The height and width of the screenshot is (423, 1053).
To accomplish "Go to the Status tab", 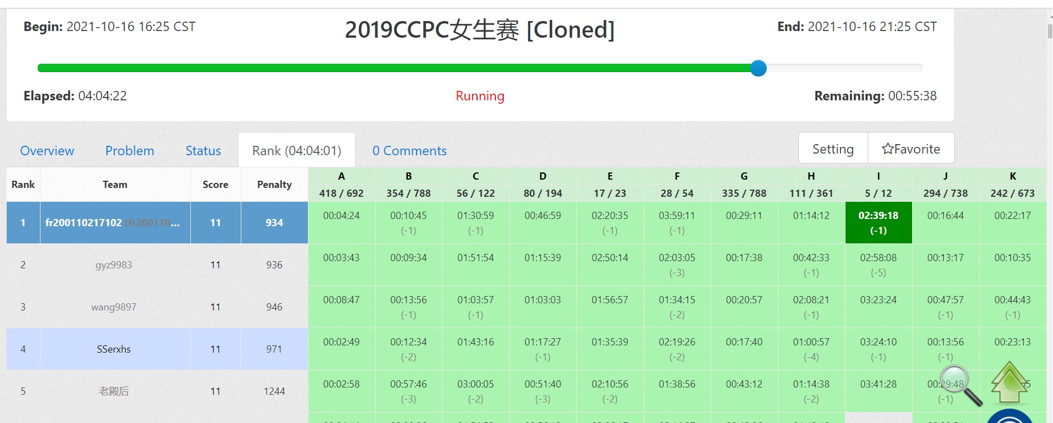I will click(203, 151).
